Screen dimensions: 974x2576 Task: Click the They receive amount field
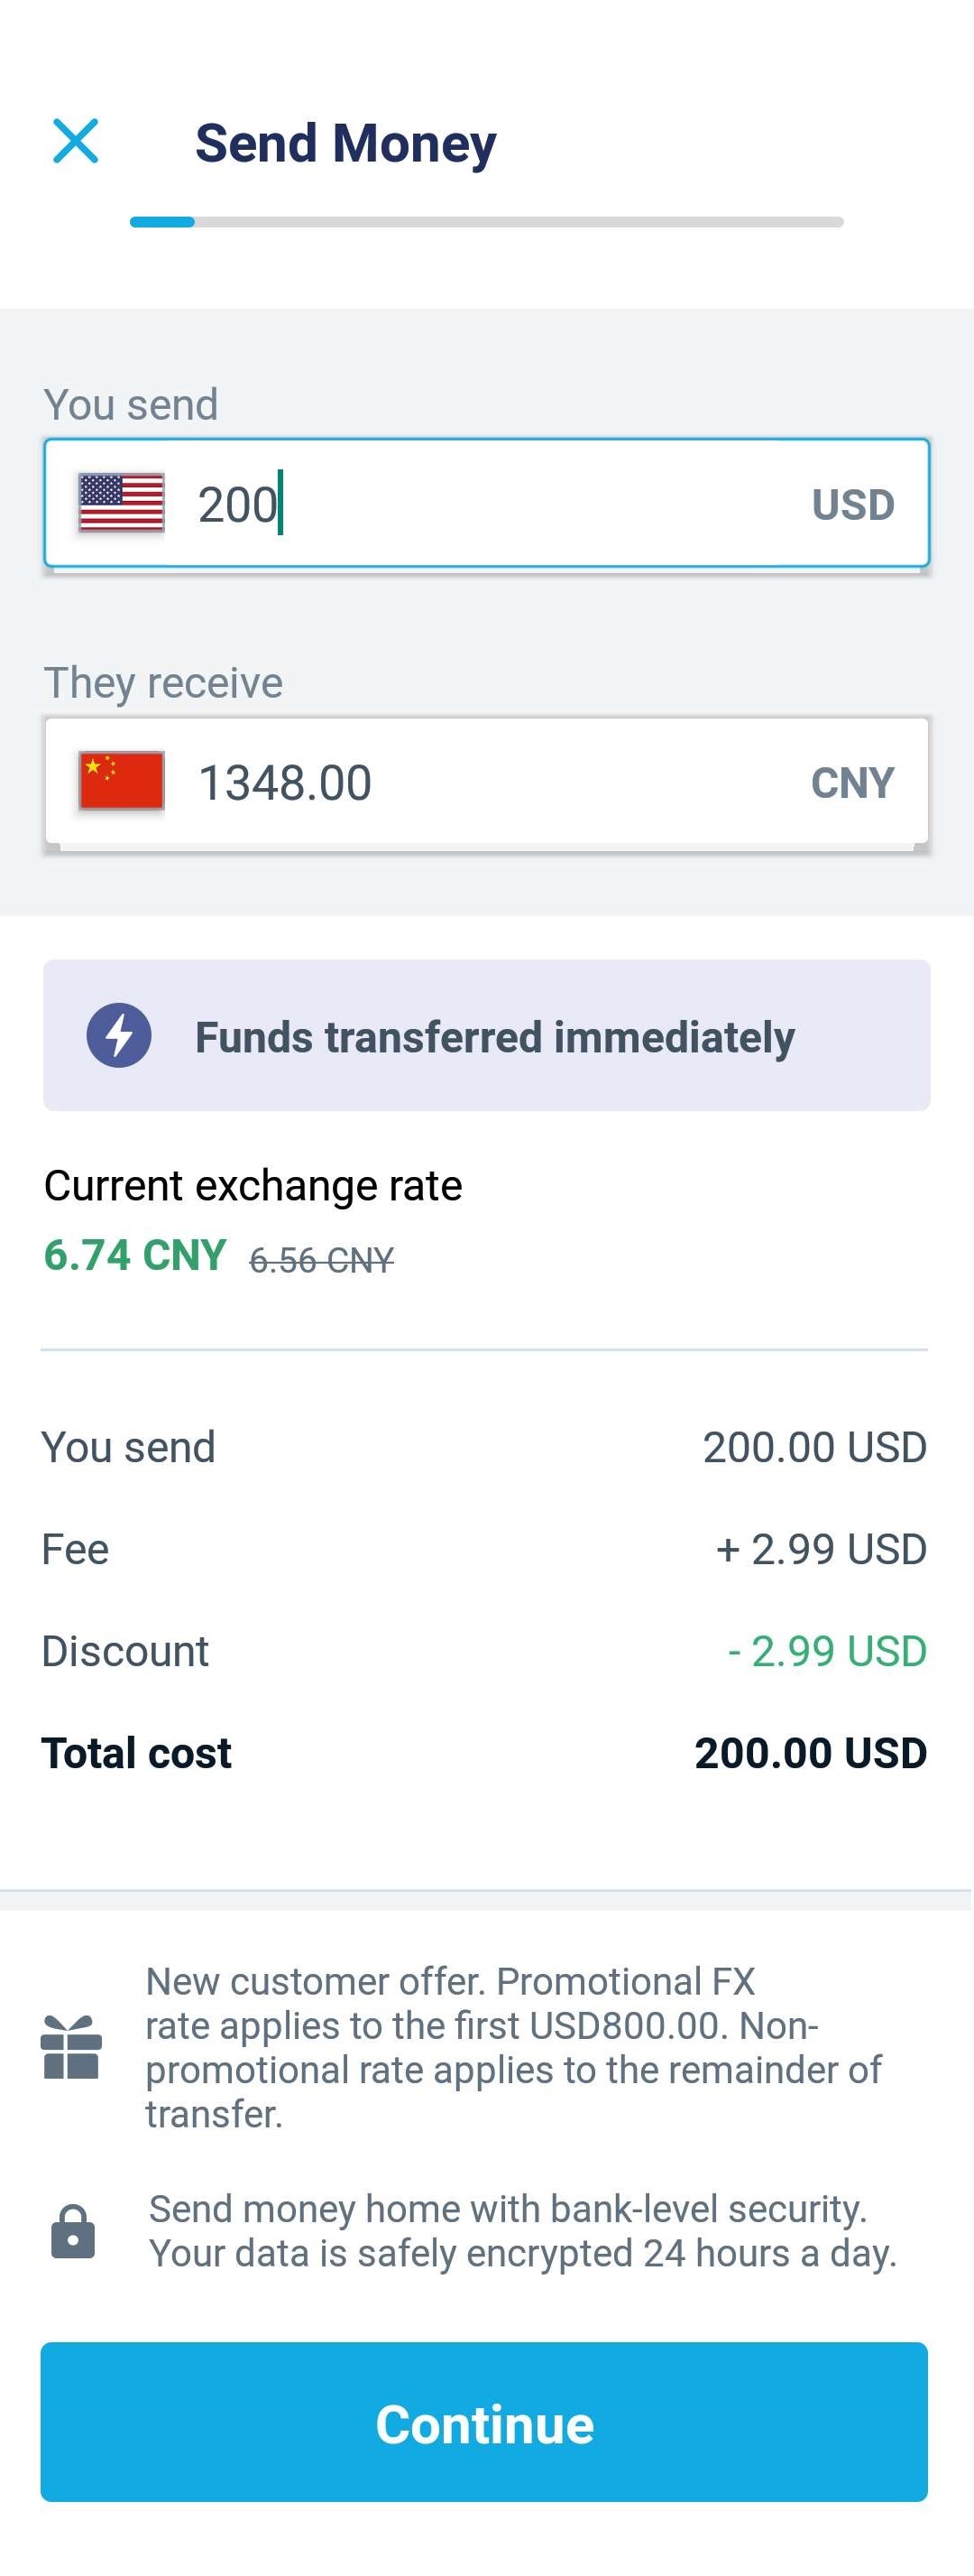pos(486,781)
